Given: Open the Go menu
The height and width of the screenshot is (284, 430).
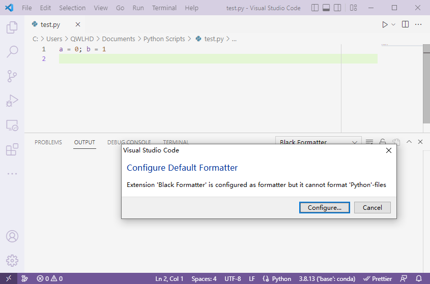Looking at the screenshot, I should tap(120, 8).
